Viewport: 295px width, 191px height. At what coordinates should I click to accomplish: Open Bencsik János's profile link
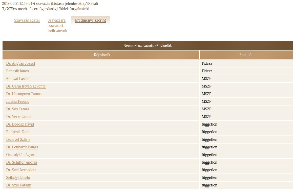17,71
